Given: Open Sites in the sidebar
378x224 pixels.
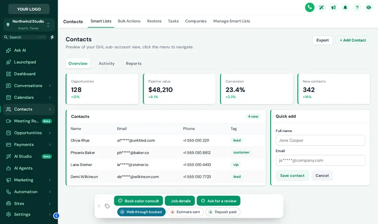Looking at the screenshot, I should coord(29,204).
